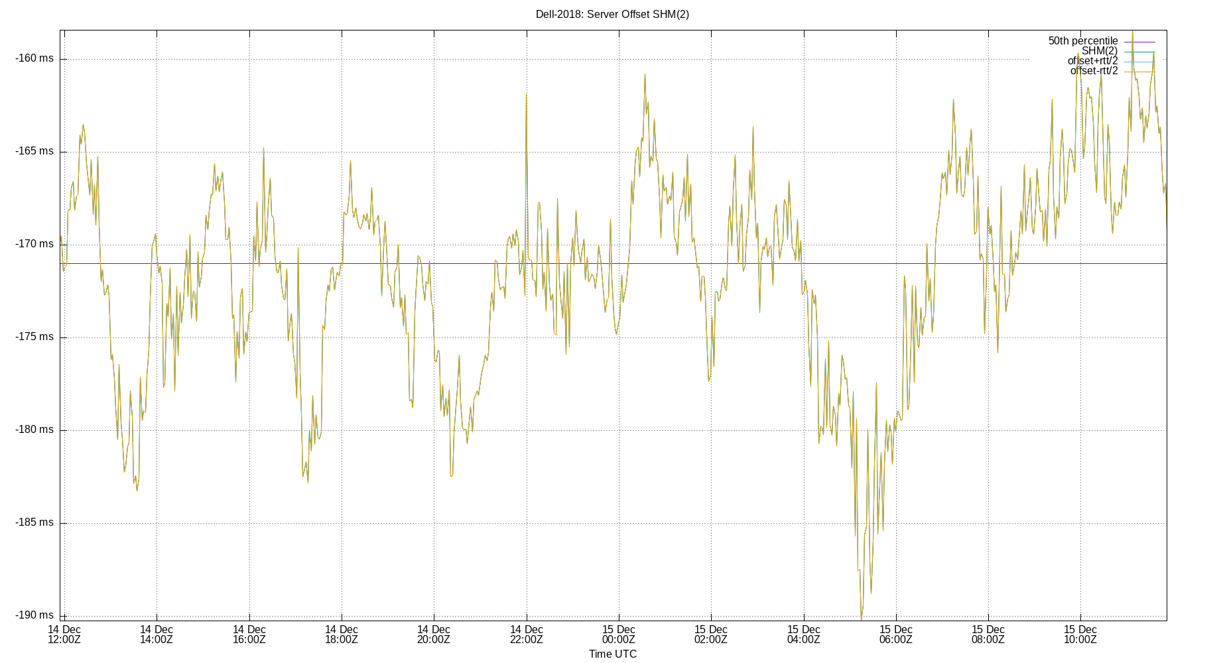Click the peak near 15 Dec 00:30Z

(x=645, y=76)
